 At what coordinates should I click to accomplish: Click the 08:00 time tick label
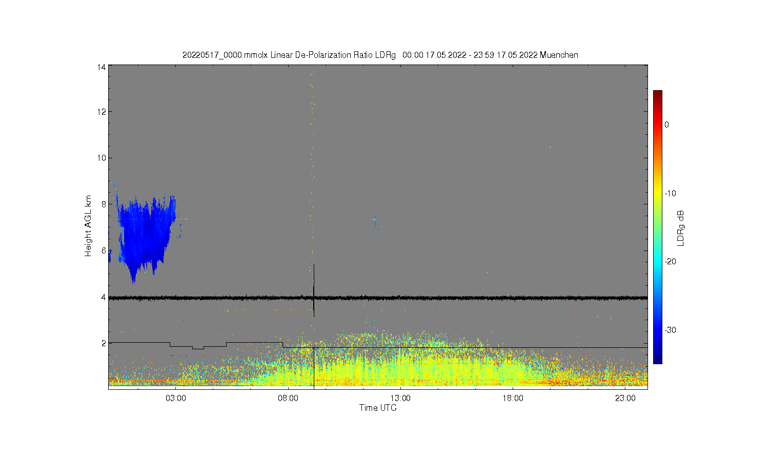coord(288,399)
